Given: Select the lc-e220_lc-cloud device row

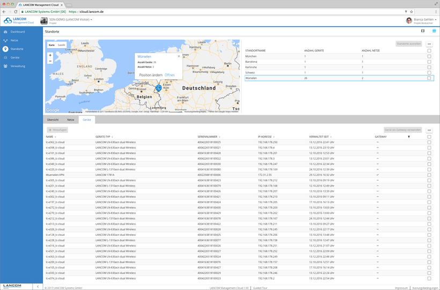Looking at the screenshot, I should point(240,169).
